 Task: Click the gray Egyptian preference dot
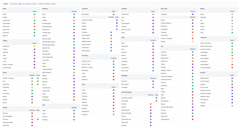[232, 106]
